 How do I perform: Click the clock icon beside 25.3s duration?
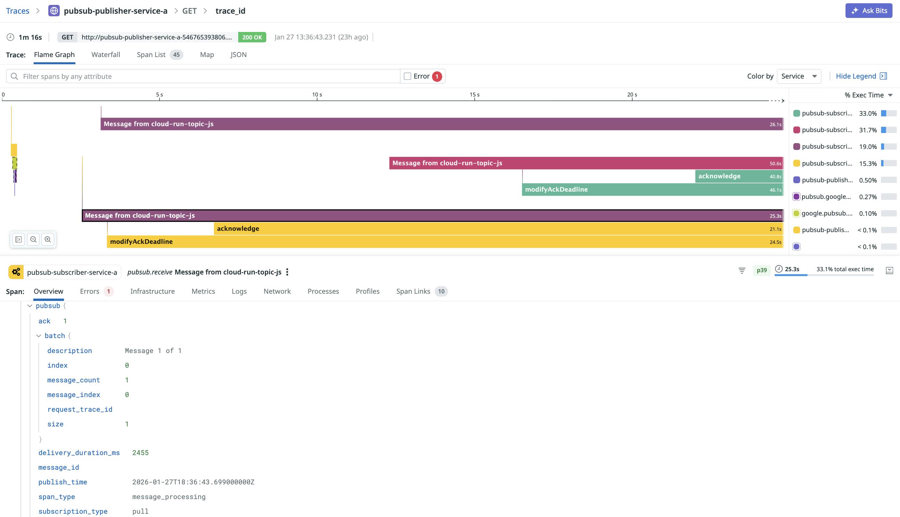tap(778, 270)
